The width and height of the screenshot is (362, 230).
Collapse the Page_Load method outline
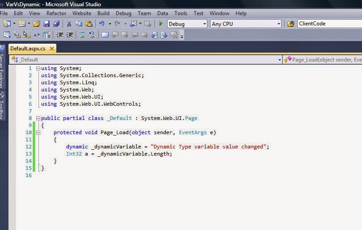click(38, 133)
